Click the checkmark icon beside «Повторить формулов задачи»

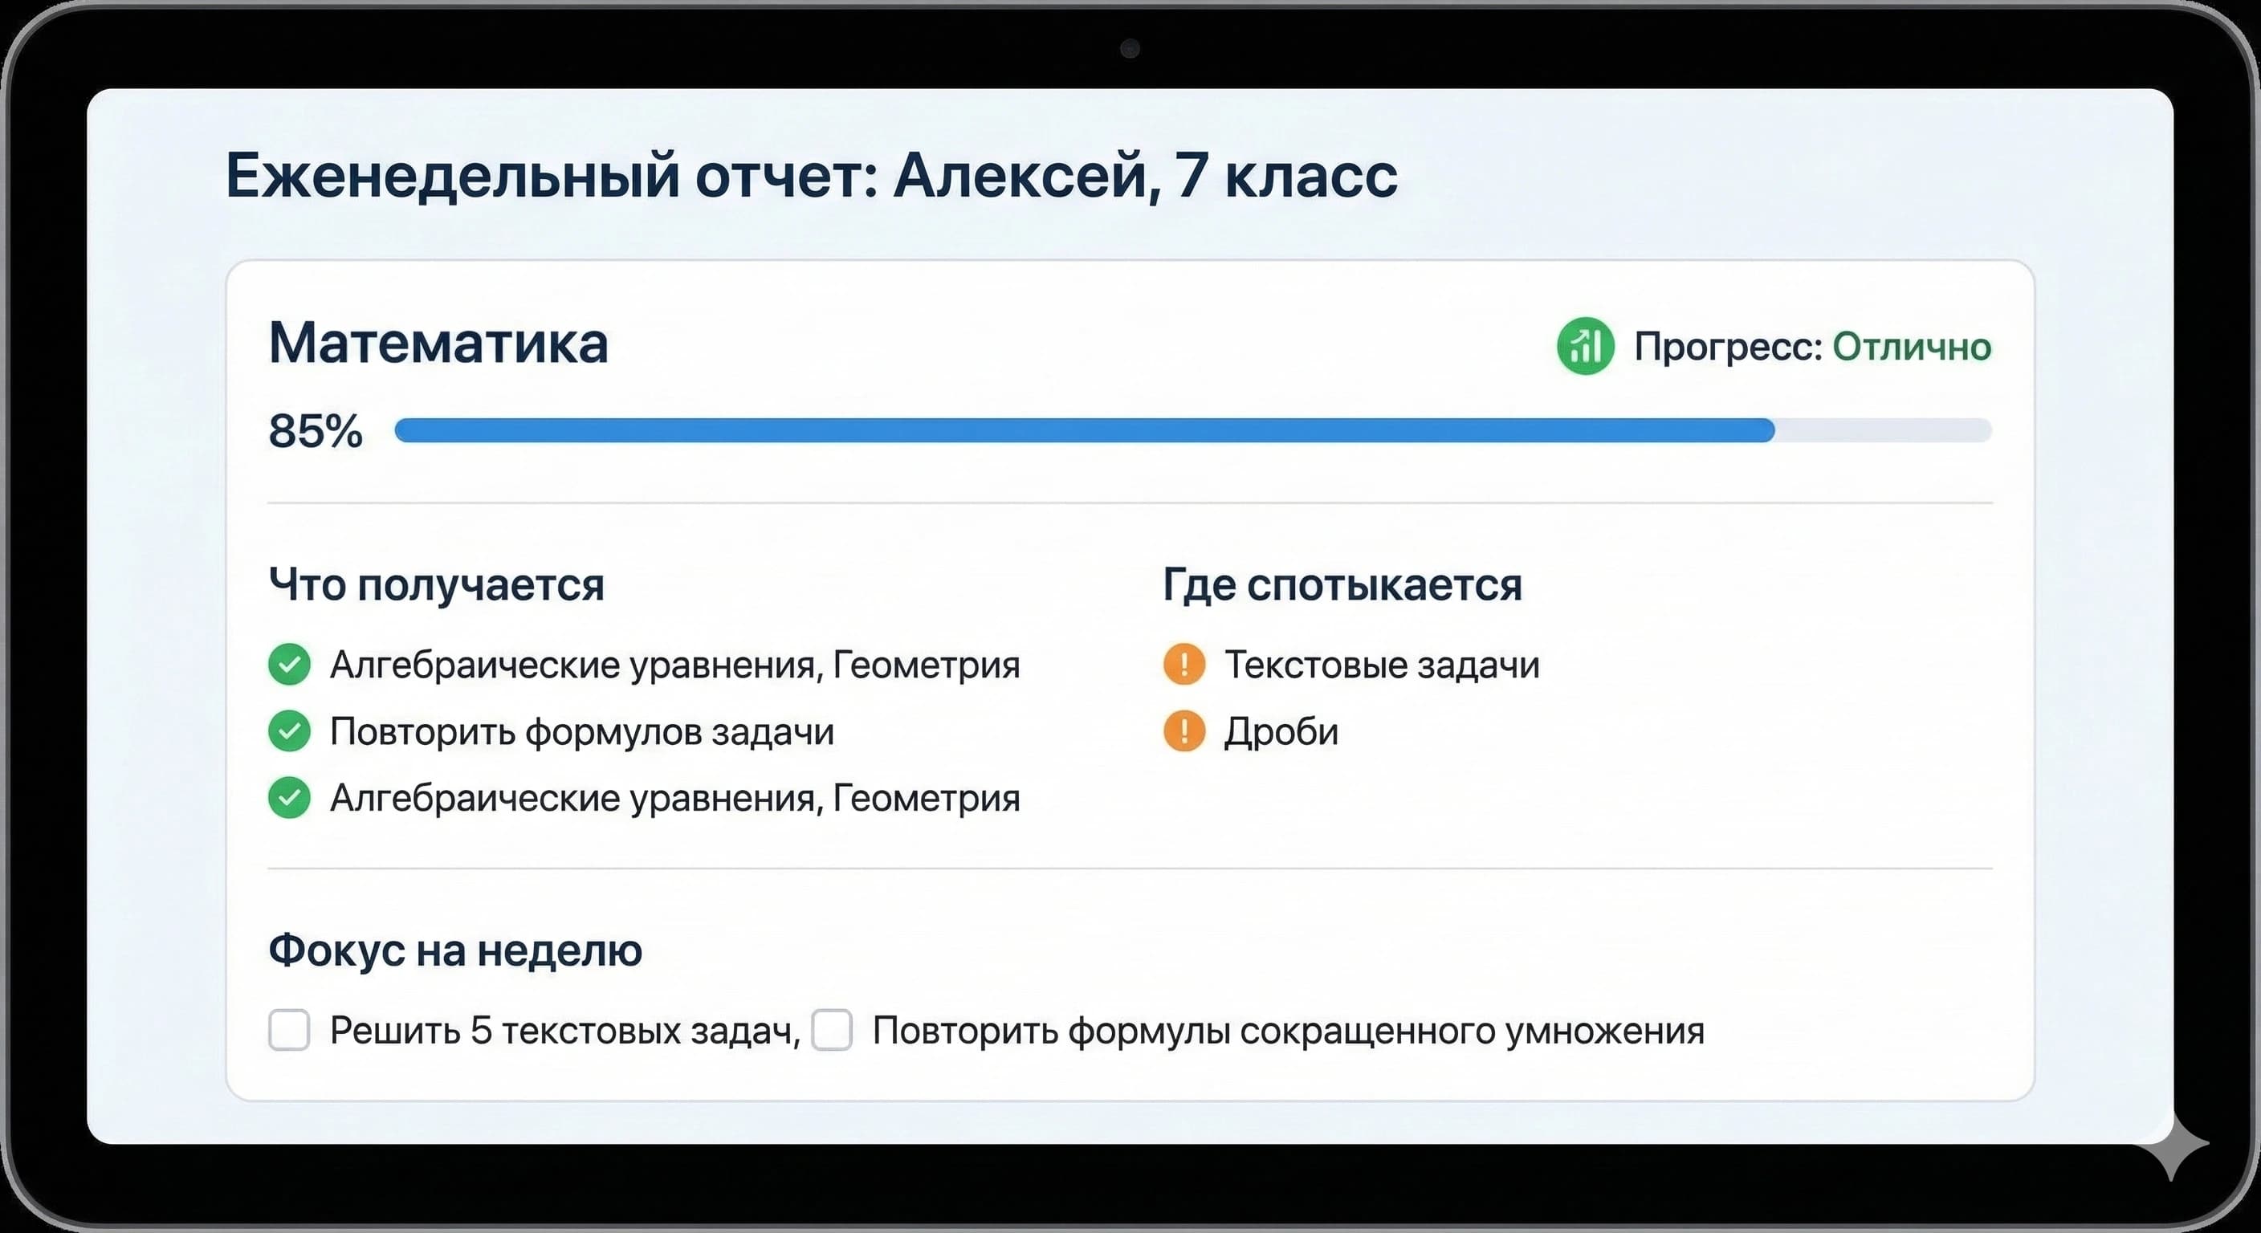pyautogui.click(x=289, y=731)
